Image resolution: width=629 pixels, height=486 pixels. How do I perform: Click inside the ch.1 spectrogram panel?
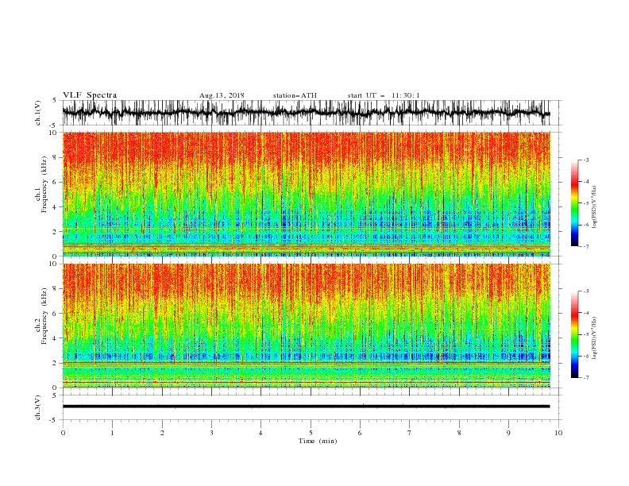(x=306, y=194)
